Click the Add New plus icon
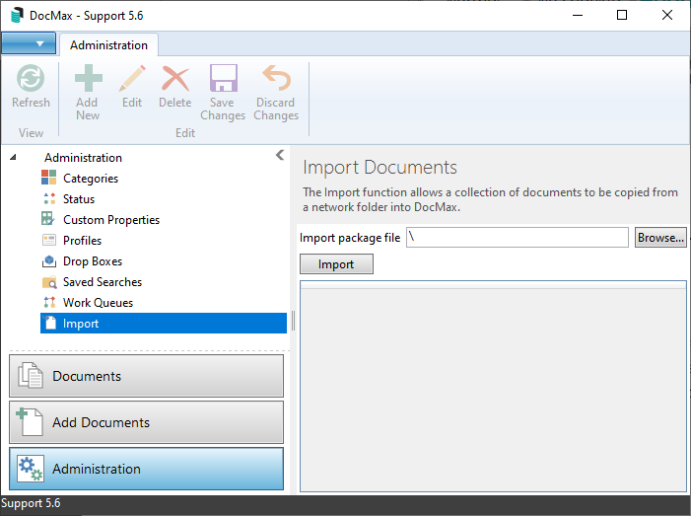This screenshot has height=516, width=691. coord(88,78)
